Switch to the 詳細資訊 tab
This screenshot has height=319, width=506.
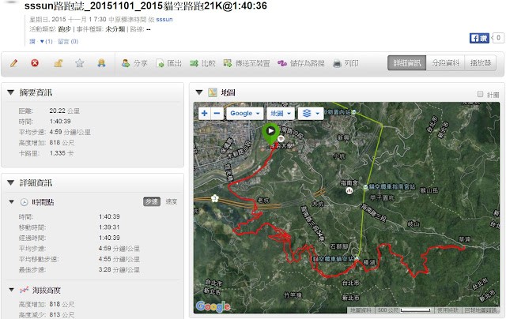pyautogui.click(x=406, y=63)
